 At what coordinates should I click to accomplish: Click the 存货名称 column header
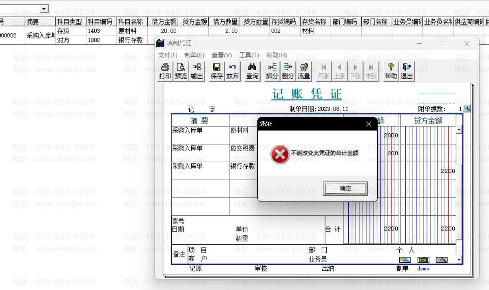pyautogui.click(x=315, y=22)
